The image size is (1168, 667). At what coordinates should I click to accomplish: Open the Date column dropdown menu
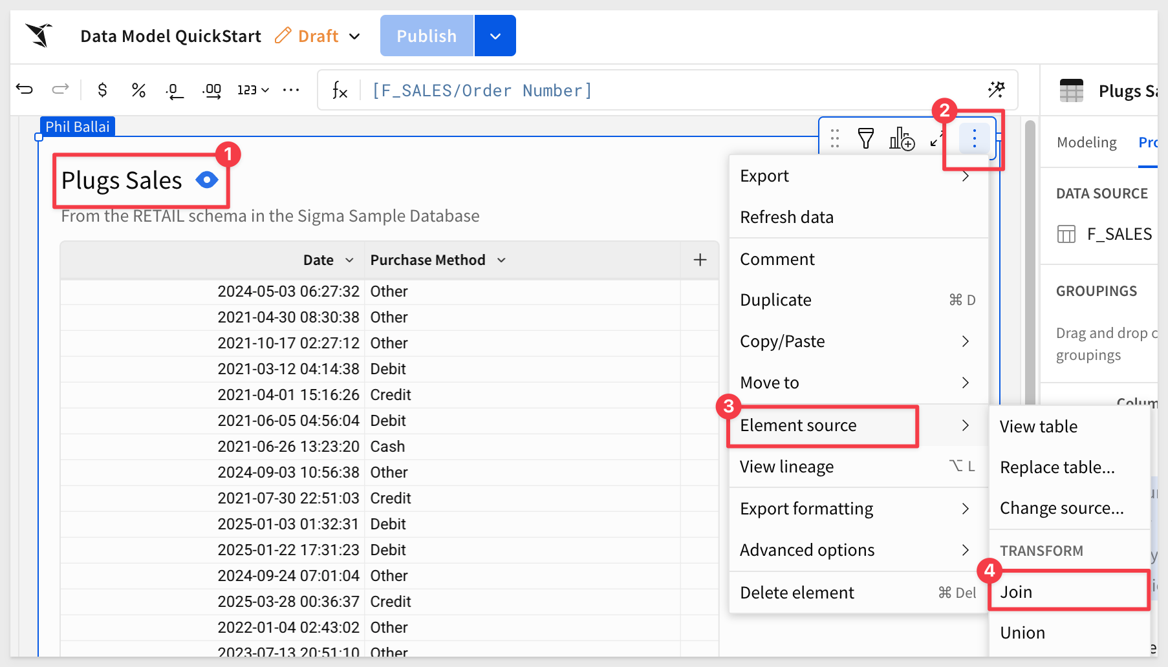(x=349, y=260)
